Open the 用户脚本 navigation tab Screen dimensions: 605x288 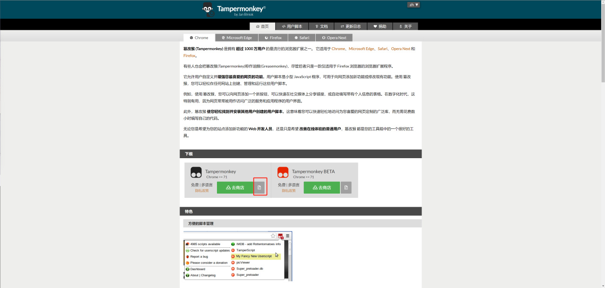pos(292,26)
